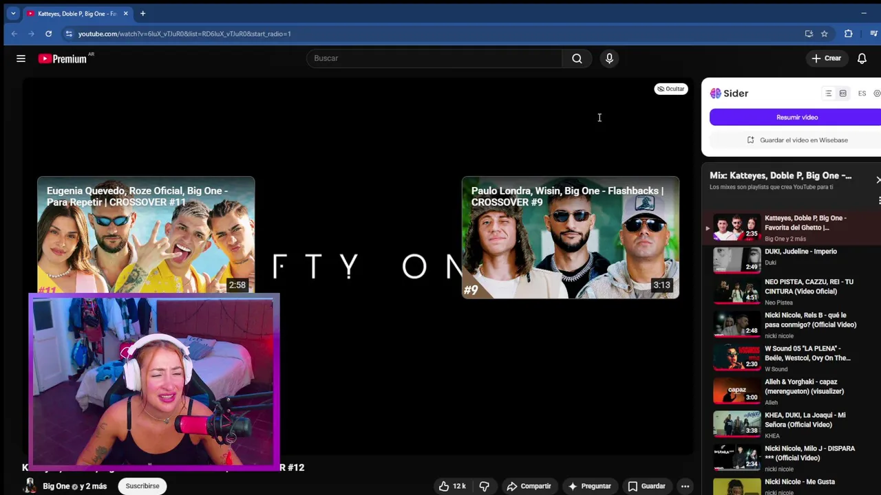Go to YouTube Premium home logo

coord(63,58)
